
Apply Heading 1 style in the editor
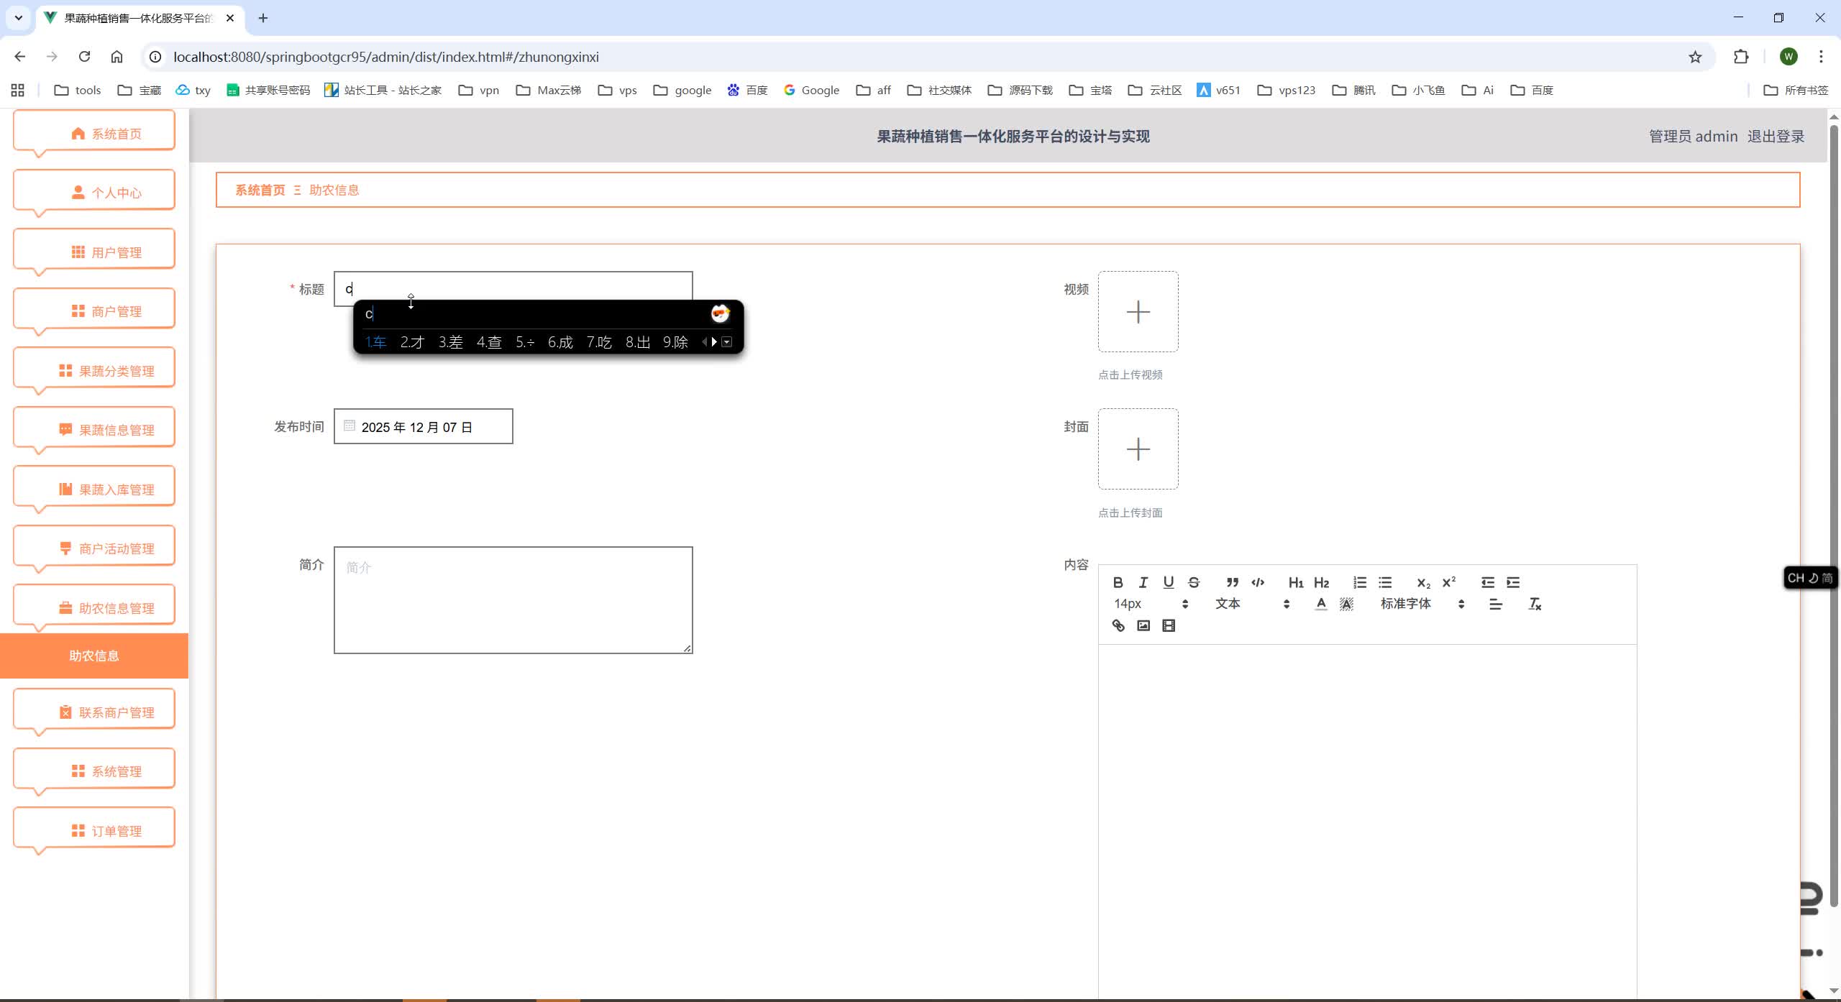point(1295,582)
